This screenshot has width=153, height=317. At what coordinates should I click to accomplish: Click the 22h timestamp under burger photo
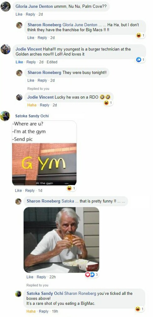click(53, 277)
